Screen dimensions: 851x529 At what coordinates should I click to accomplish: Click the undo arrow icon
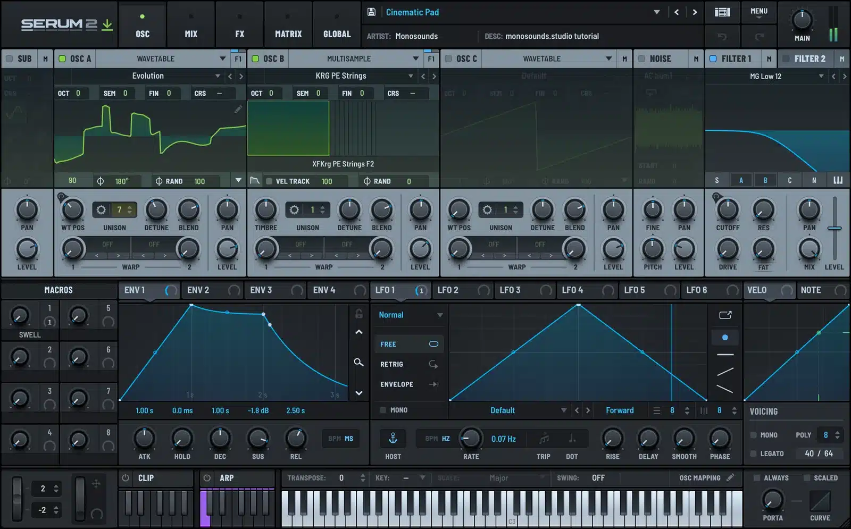(722, 36)
